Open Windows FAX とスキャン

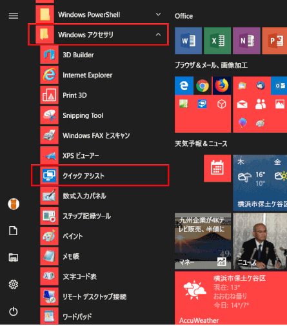[x=104, y=135]
